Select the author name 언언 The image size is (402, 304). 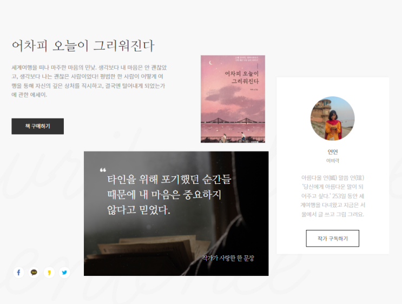[x=333, y=152]
